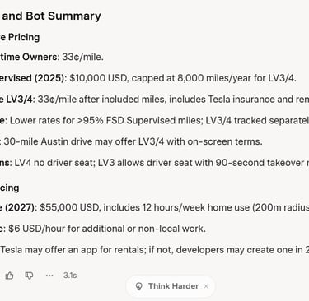Image resolution: width=309 pixels, height=301 pixels.
Task: Click the thumbs down feedback icon
Action: [29, 276]
